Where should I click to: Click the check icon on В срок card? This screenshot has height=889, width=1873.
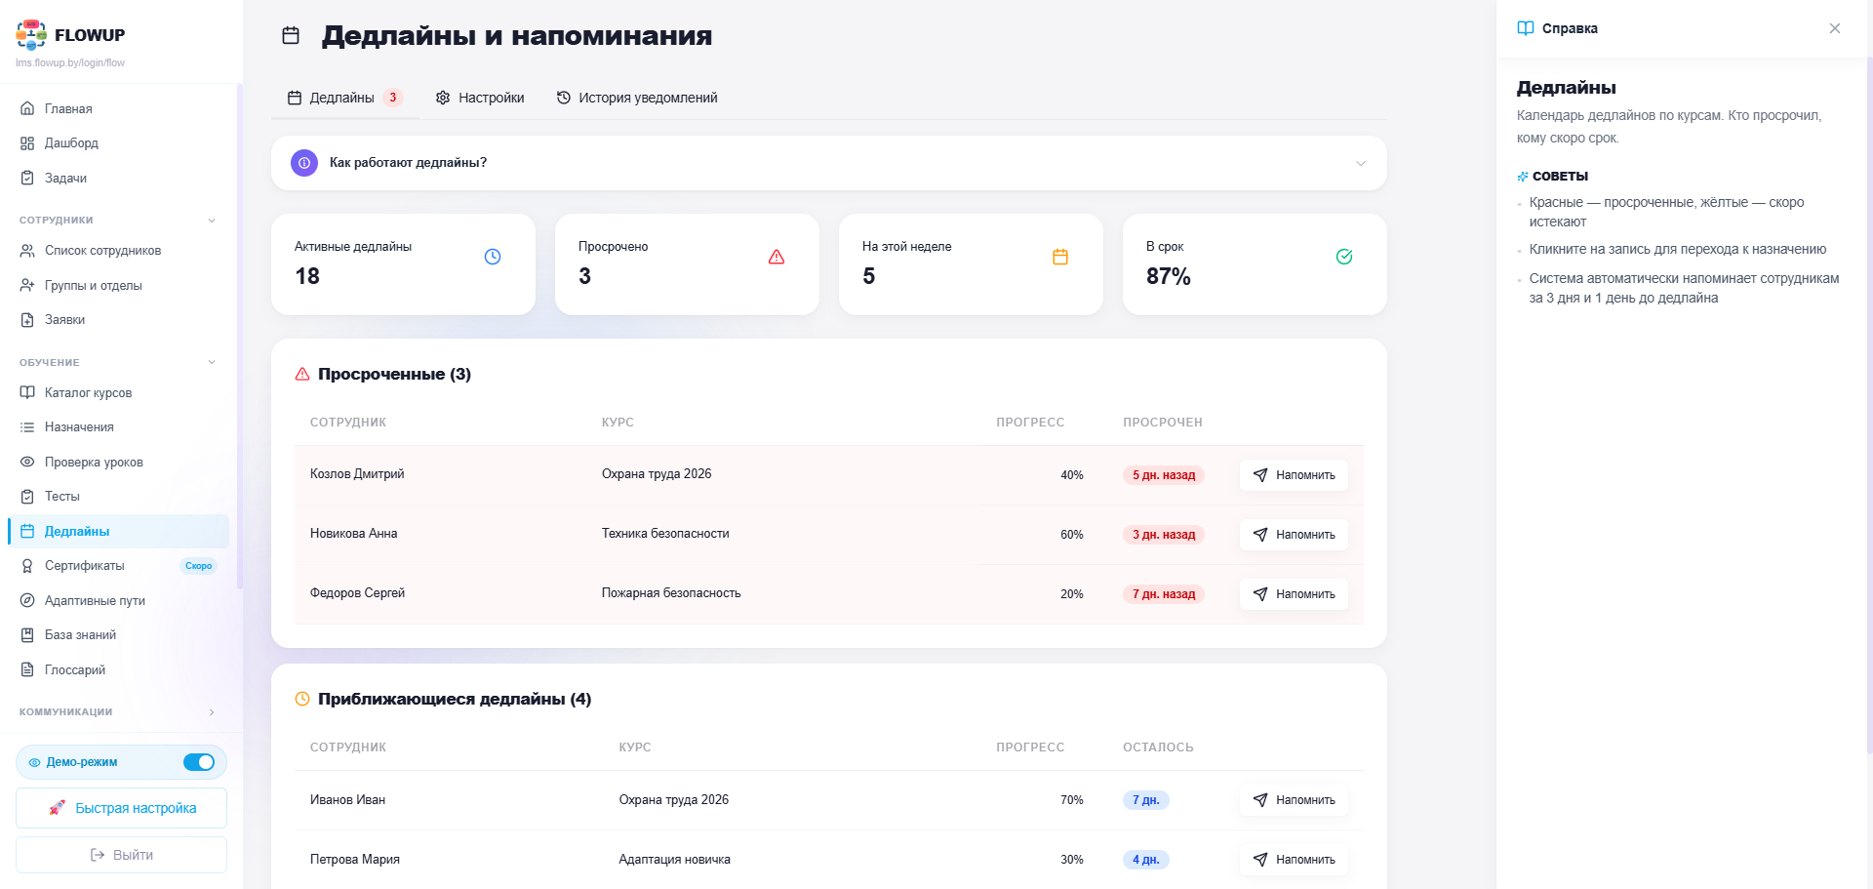(1344, 257)
